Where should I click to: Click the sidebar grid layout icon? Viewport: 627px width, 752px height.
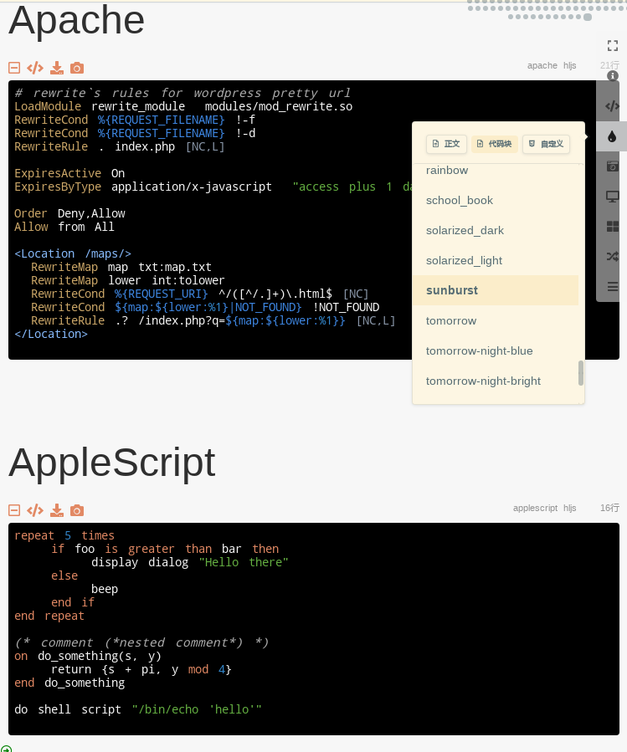[x=612, y=227]
